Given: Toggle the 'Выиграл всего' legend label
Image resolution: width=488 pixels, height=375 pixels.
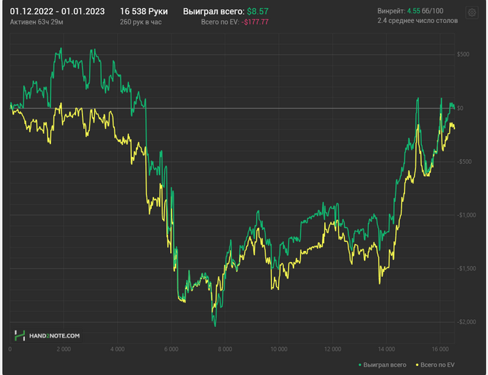Looking at the screenshot, I should click(x=383, y=365).
